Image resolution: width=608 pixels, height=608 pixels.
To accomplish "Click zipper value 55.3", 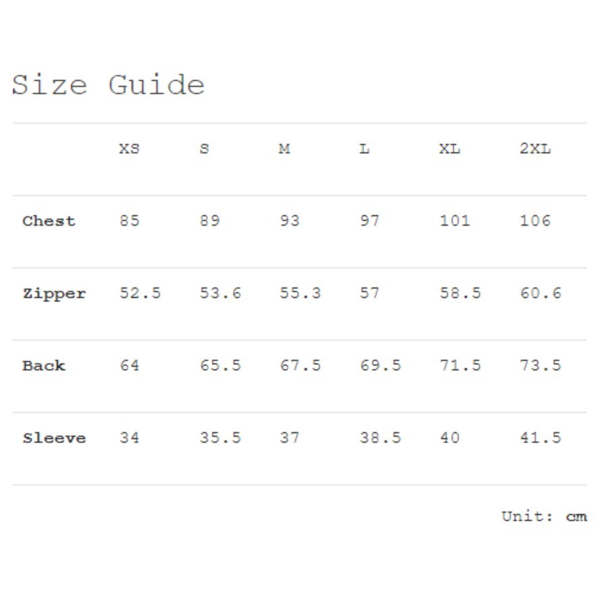I will pyautogui.click(x=301, y=293).
